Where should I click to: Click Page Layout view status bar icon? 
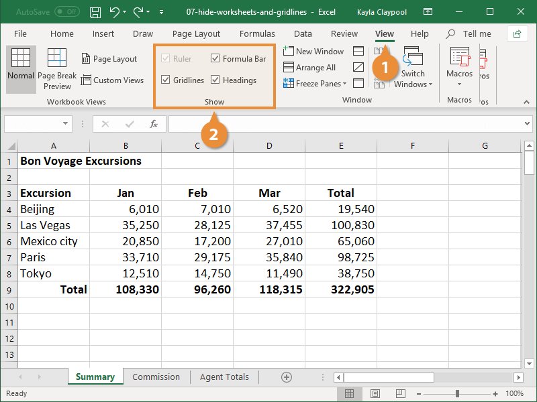tap(375, 393)
